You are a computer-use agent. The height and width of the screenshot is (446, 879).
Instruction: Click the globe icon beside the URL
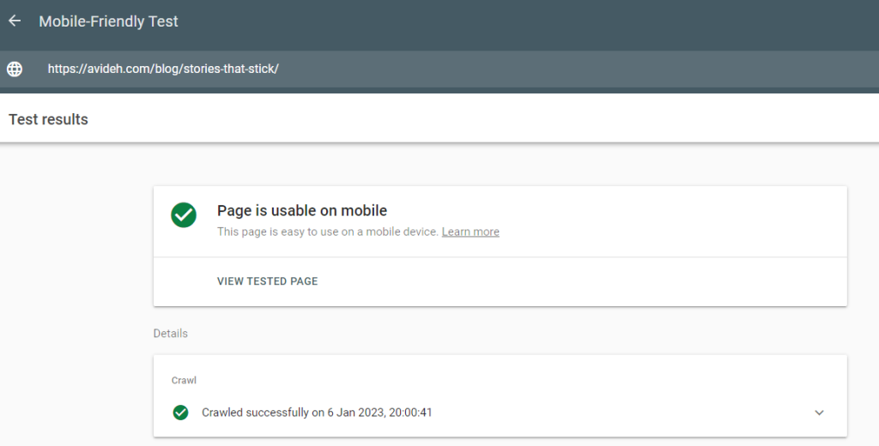pos(15,69)
